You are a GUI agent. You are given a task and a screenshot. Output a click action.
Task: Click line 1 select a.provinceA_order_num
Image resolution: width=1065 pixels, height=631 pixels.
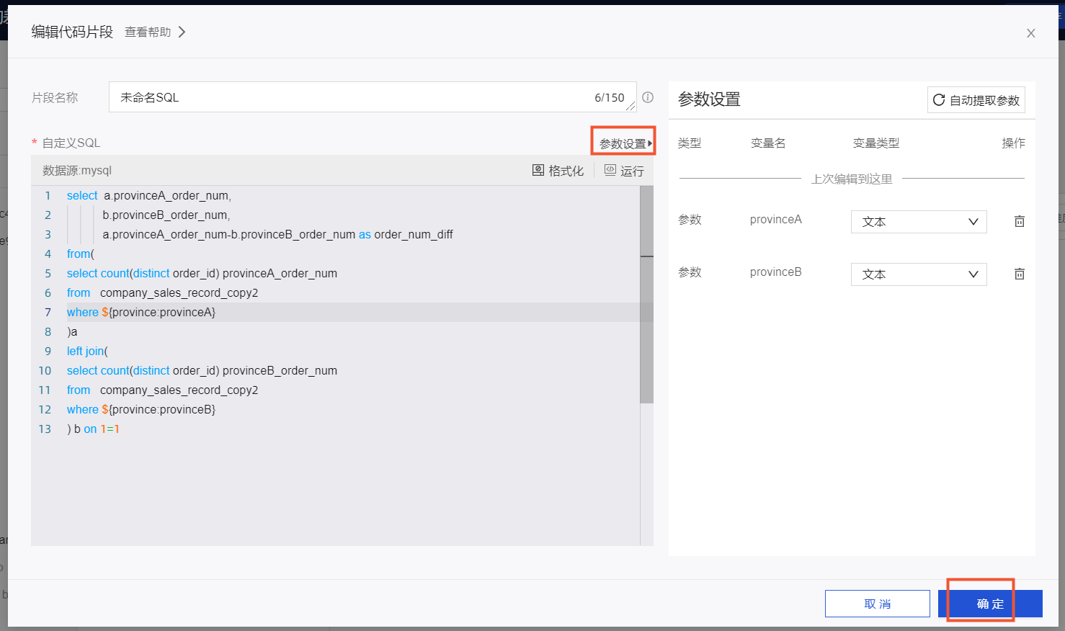(149, 195)
